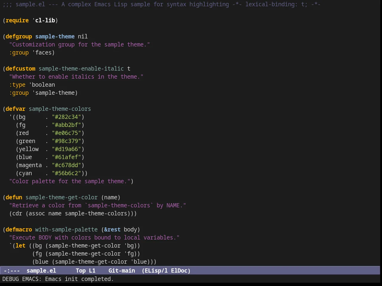This screenshot has height=286, width=382.
Task: Click the quoted 'blue symbol on the last code line
Action: pyautogui.click(x=138, y=262)
